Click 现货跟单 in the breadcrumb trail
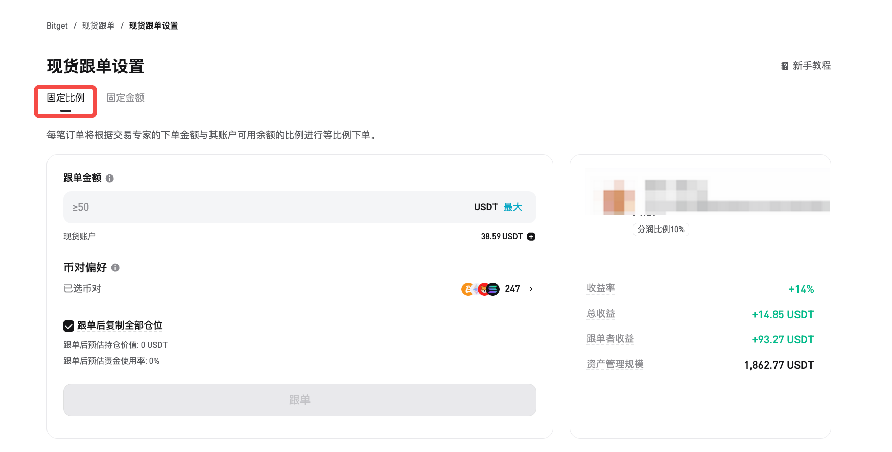Screen dimensions: 892x452 98,25
